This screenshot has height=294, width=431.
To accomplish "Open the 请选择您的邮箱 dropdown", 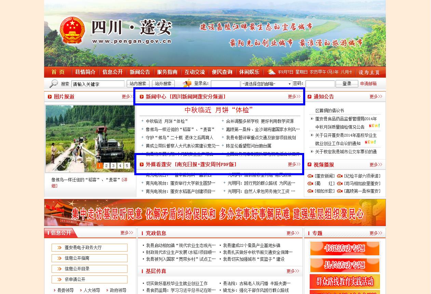I will [x=267, y=84].
